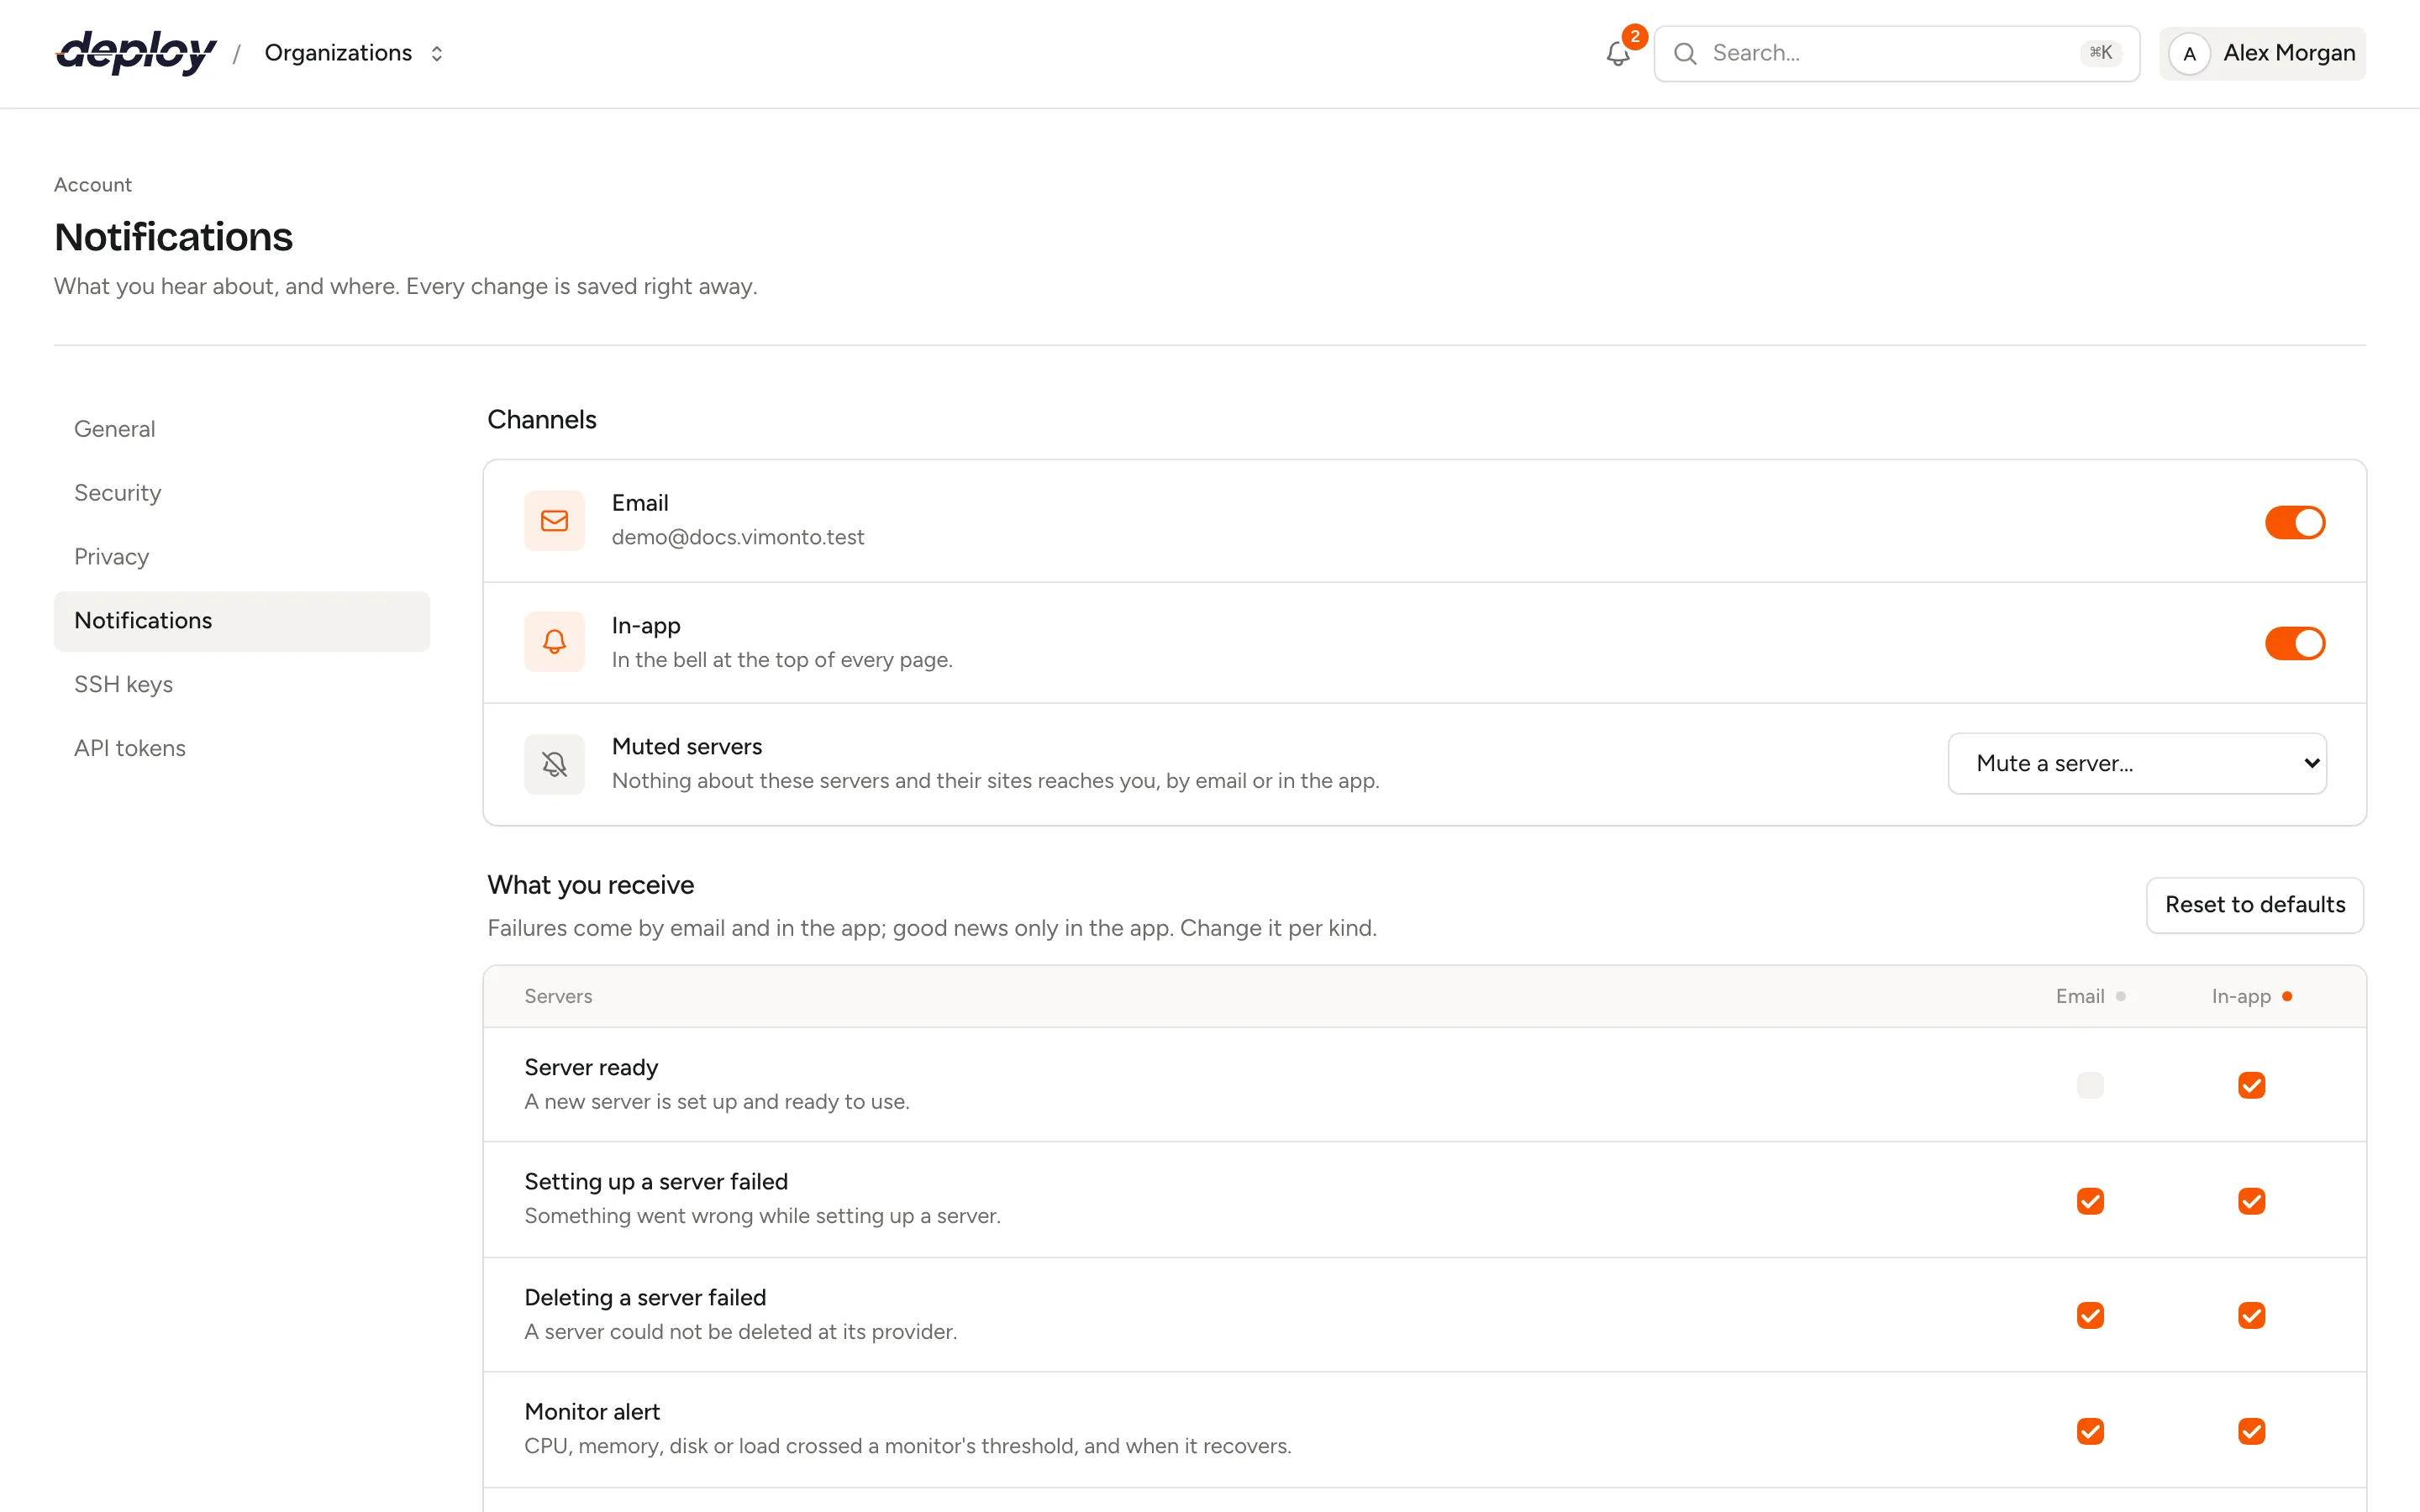The image size is (2420, 1512).
Task: Click the Muted servers label
Action: pyautogui.click(x=687, y=747)
